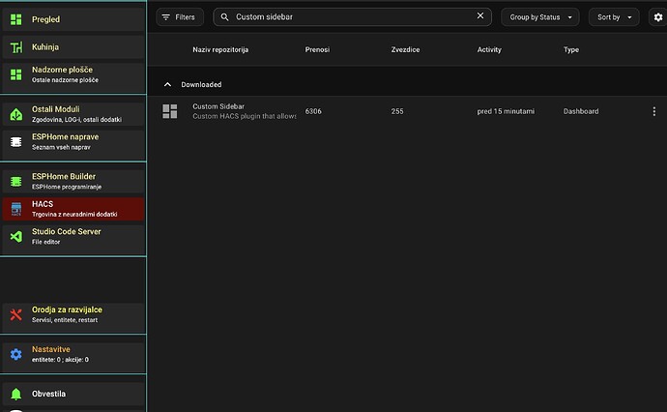Go to Pregled menu entry
This screenshot has width=667, height=412.
tap(73, 19)
